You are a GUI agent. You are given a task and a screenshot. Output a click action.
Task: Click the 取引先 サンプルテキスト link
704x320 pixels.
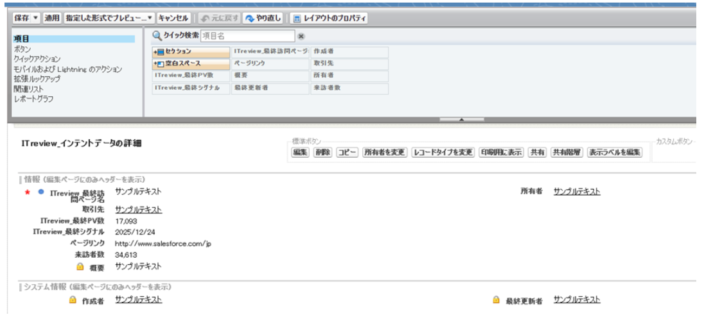coord(139,210)
